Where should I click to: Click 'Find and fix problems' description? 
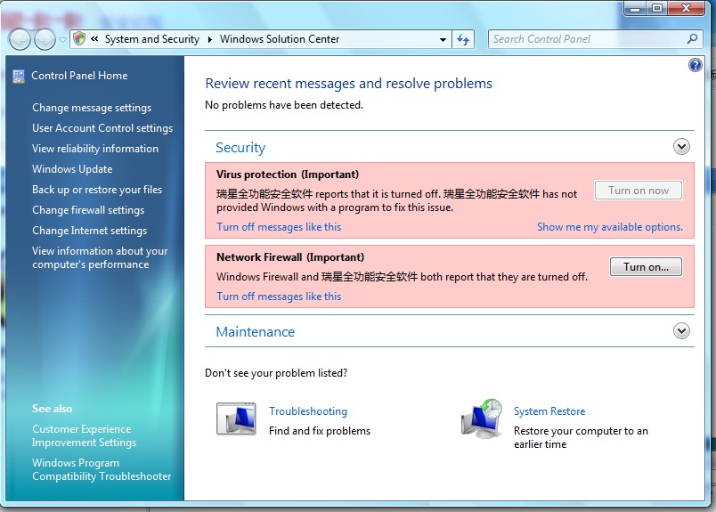(320, 431)
